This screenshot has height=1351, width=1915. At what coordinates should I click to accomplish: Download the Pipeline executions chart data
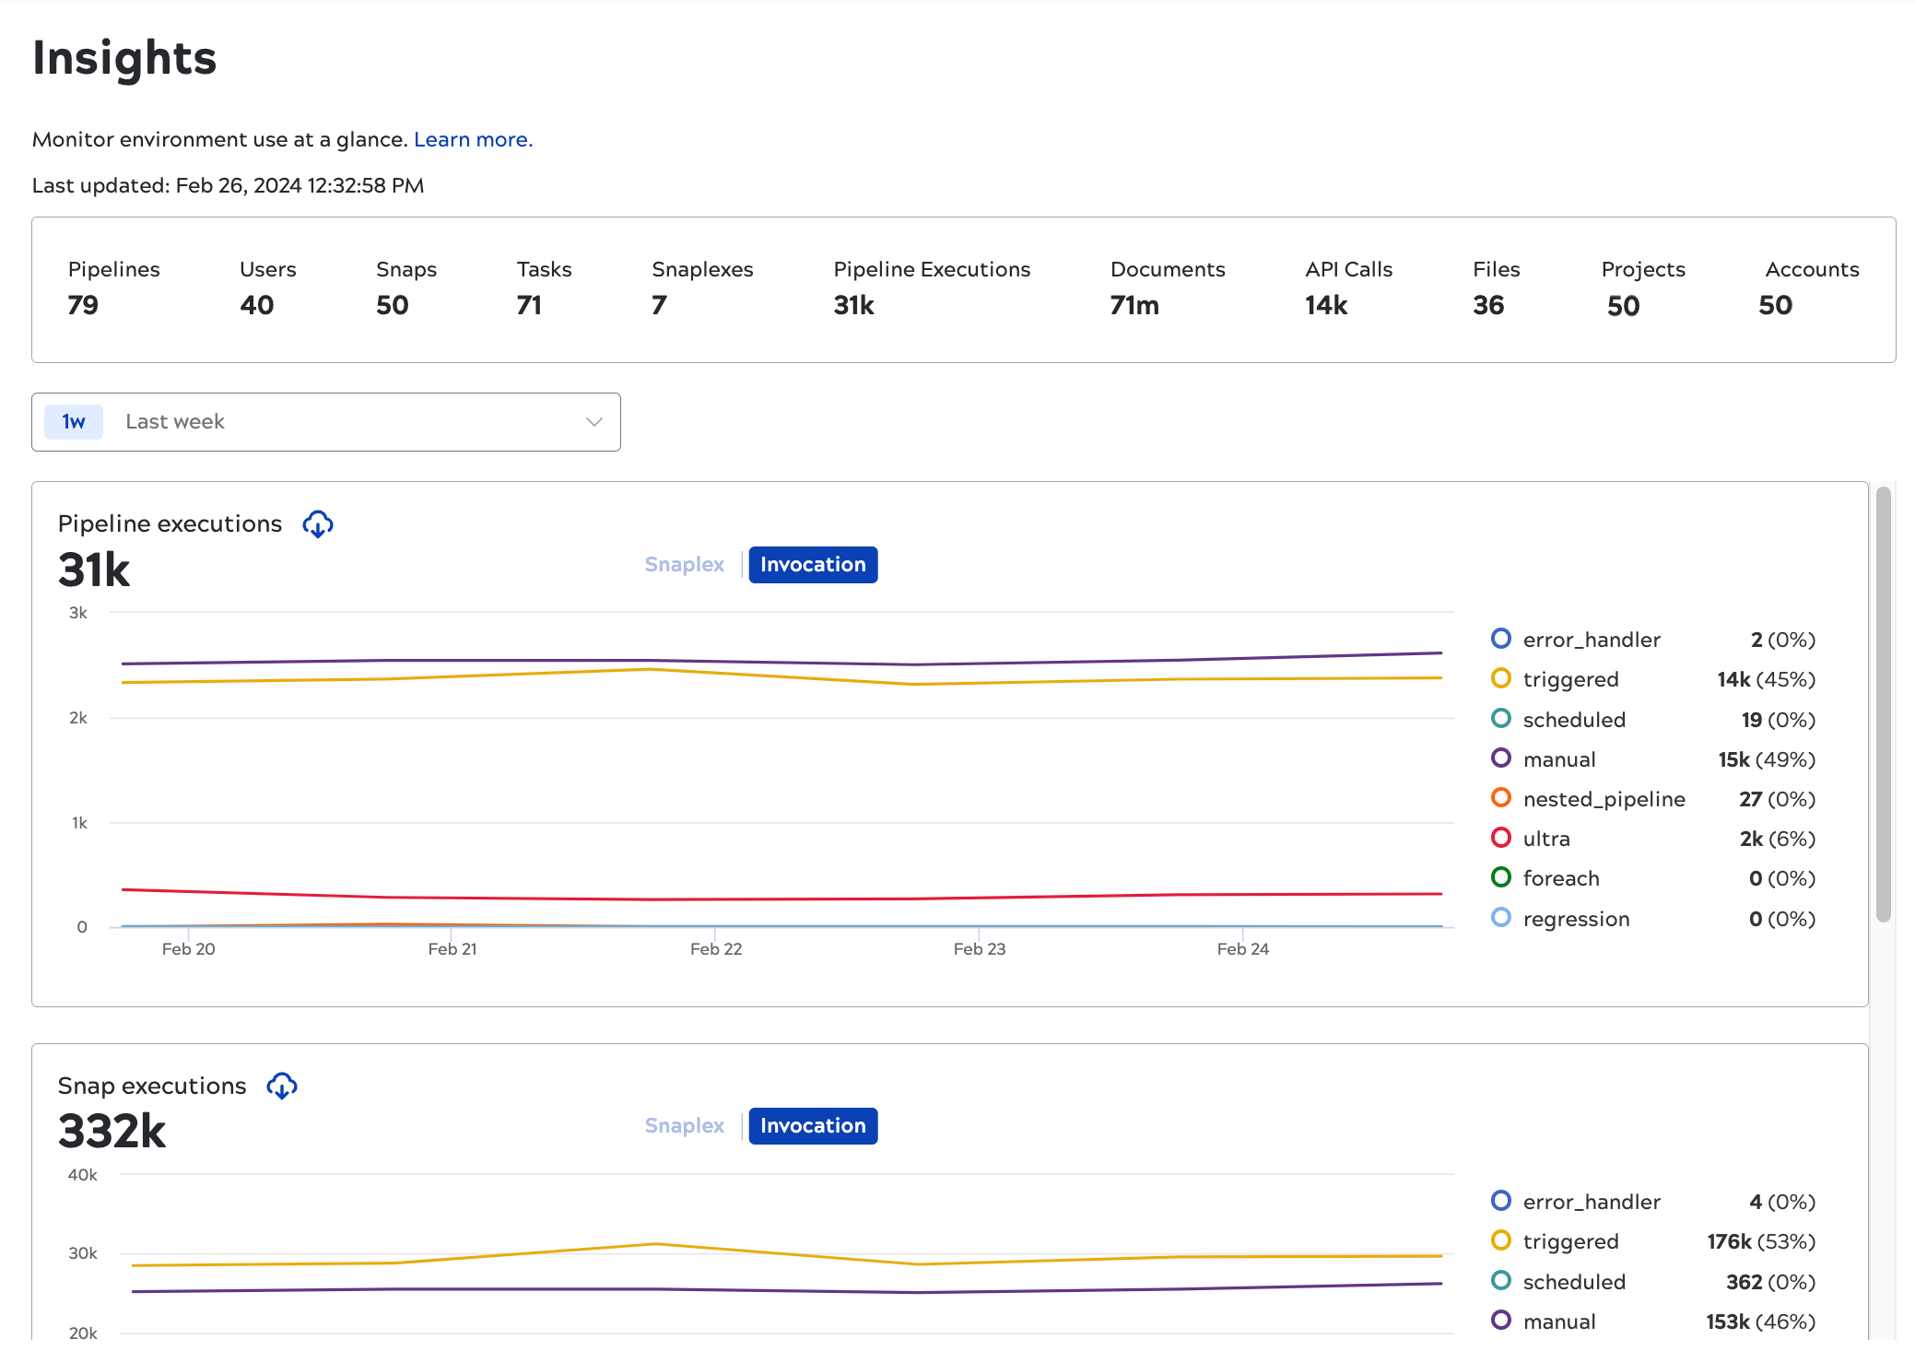318,524
